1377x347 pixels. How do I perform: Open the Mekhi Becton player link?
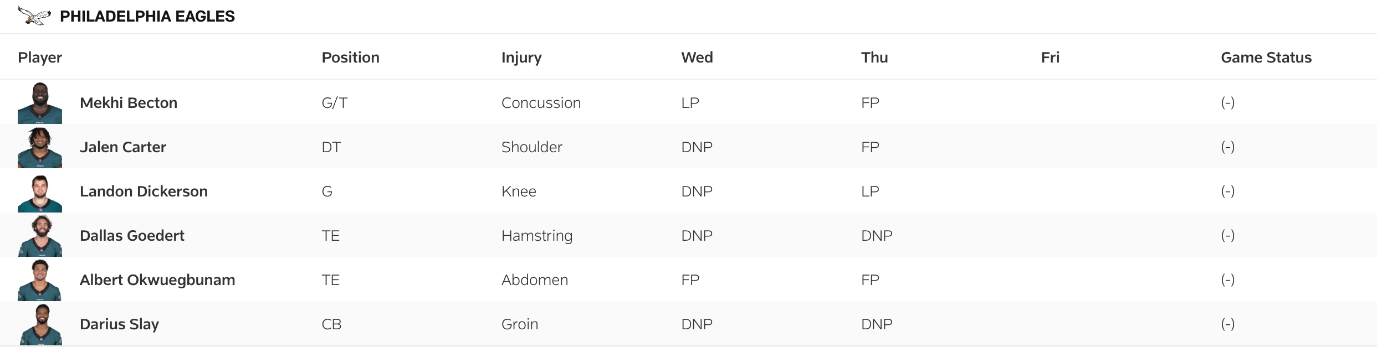(129, 103)
